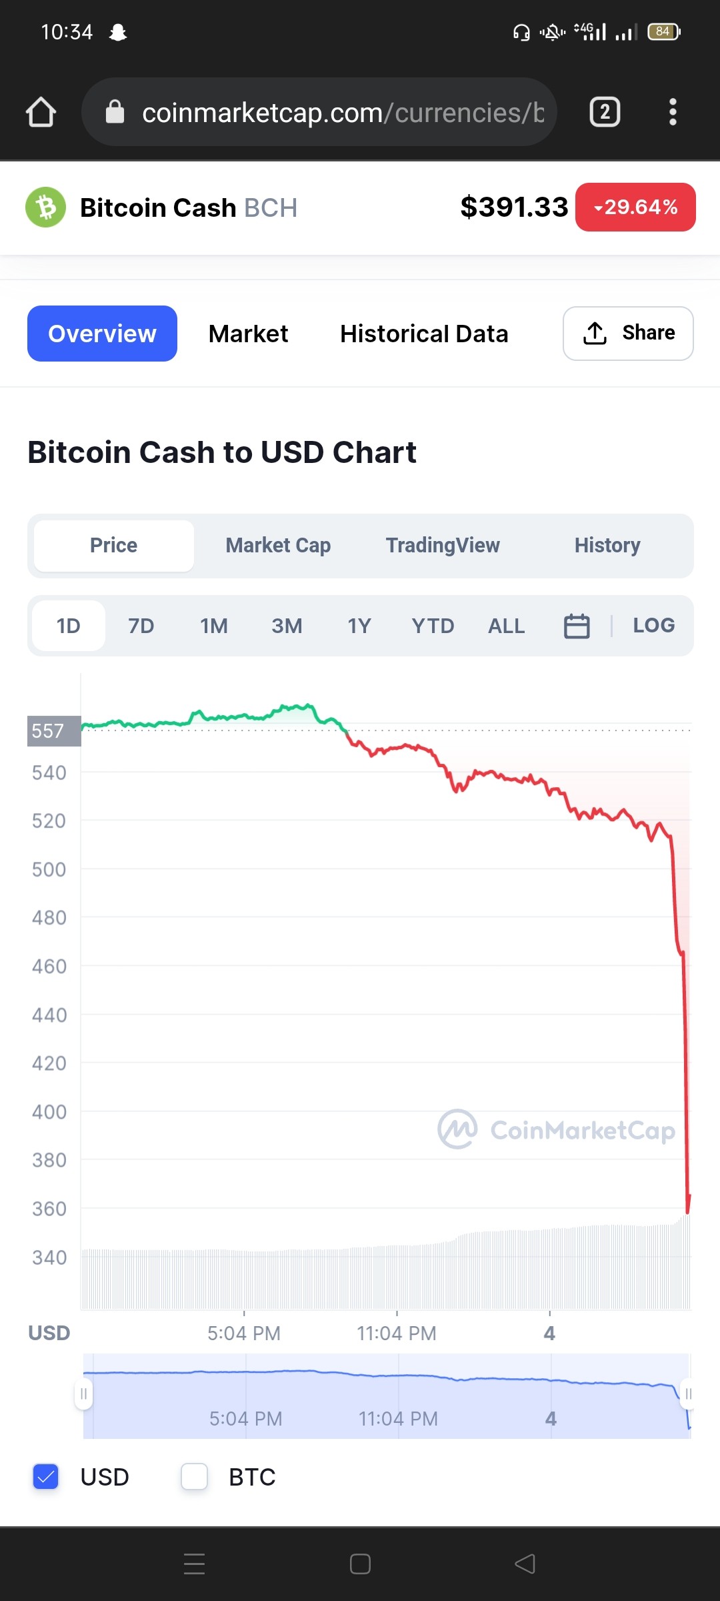The width and height of the screenshot is (720, 1601).
Task: Open Android recent apps menu icon
Action: click(194, 1564)
